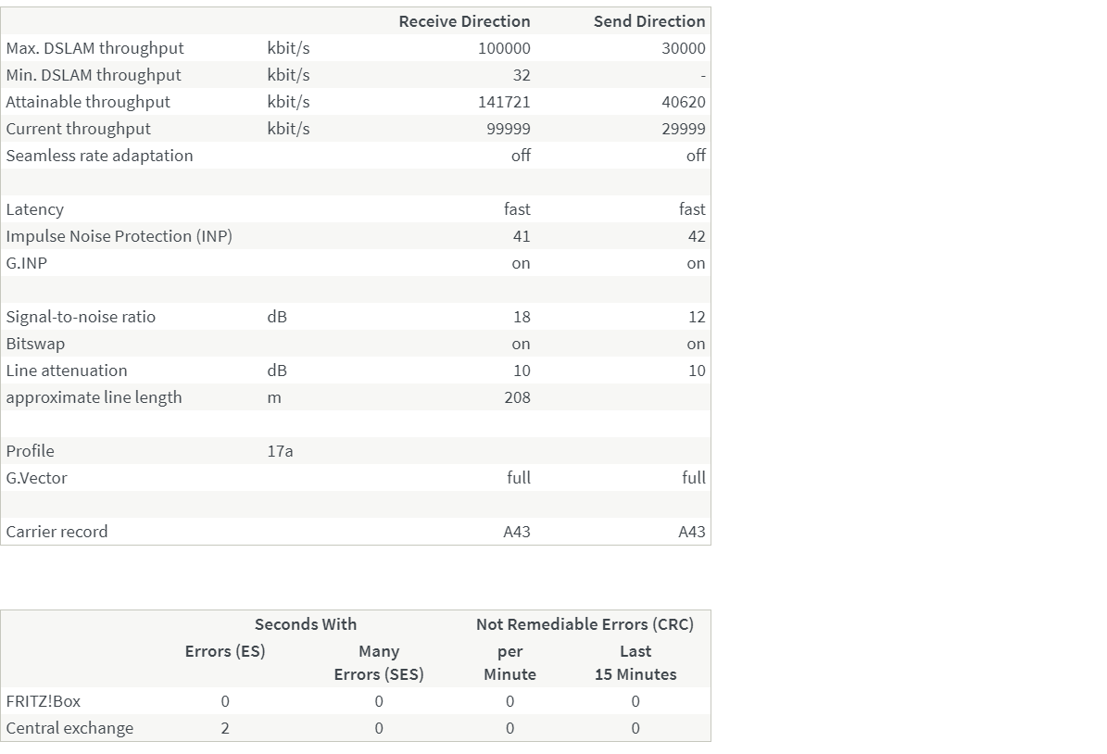Click the Profile value 17a

click(280, 451)
